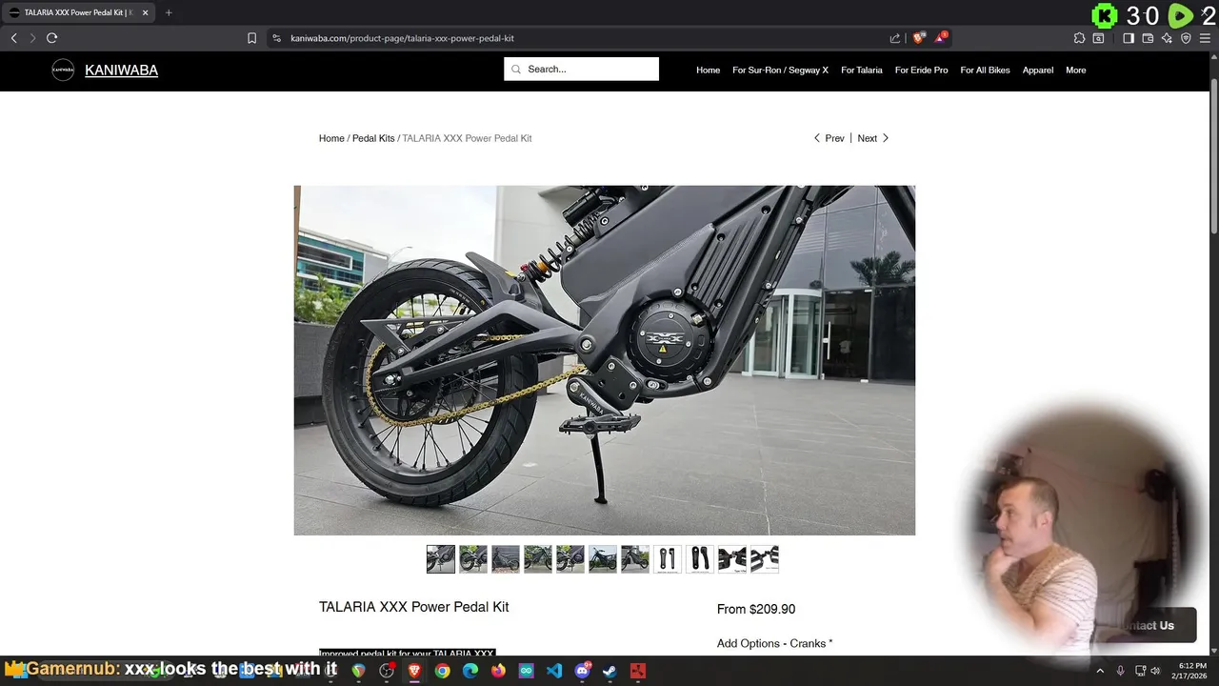This screenshot has height=686, width=1219.
Task: Open Google Chrome from the taskbar
Action: [442, 671]
